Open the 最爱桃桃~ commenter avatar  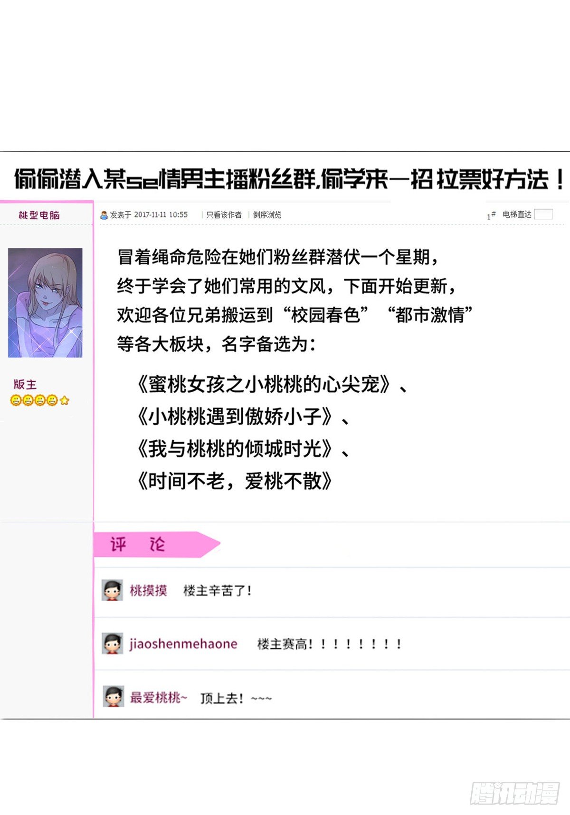113,697
